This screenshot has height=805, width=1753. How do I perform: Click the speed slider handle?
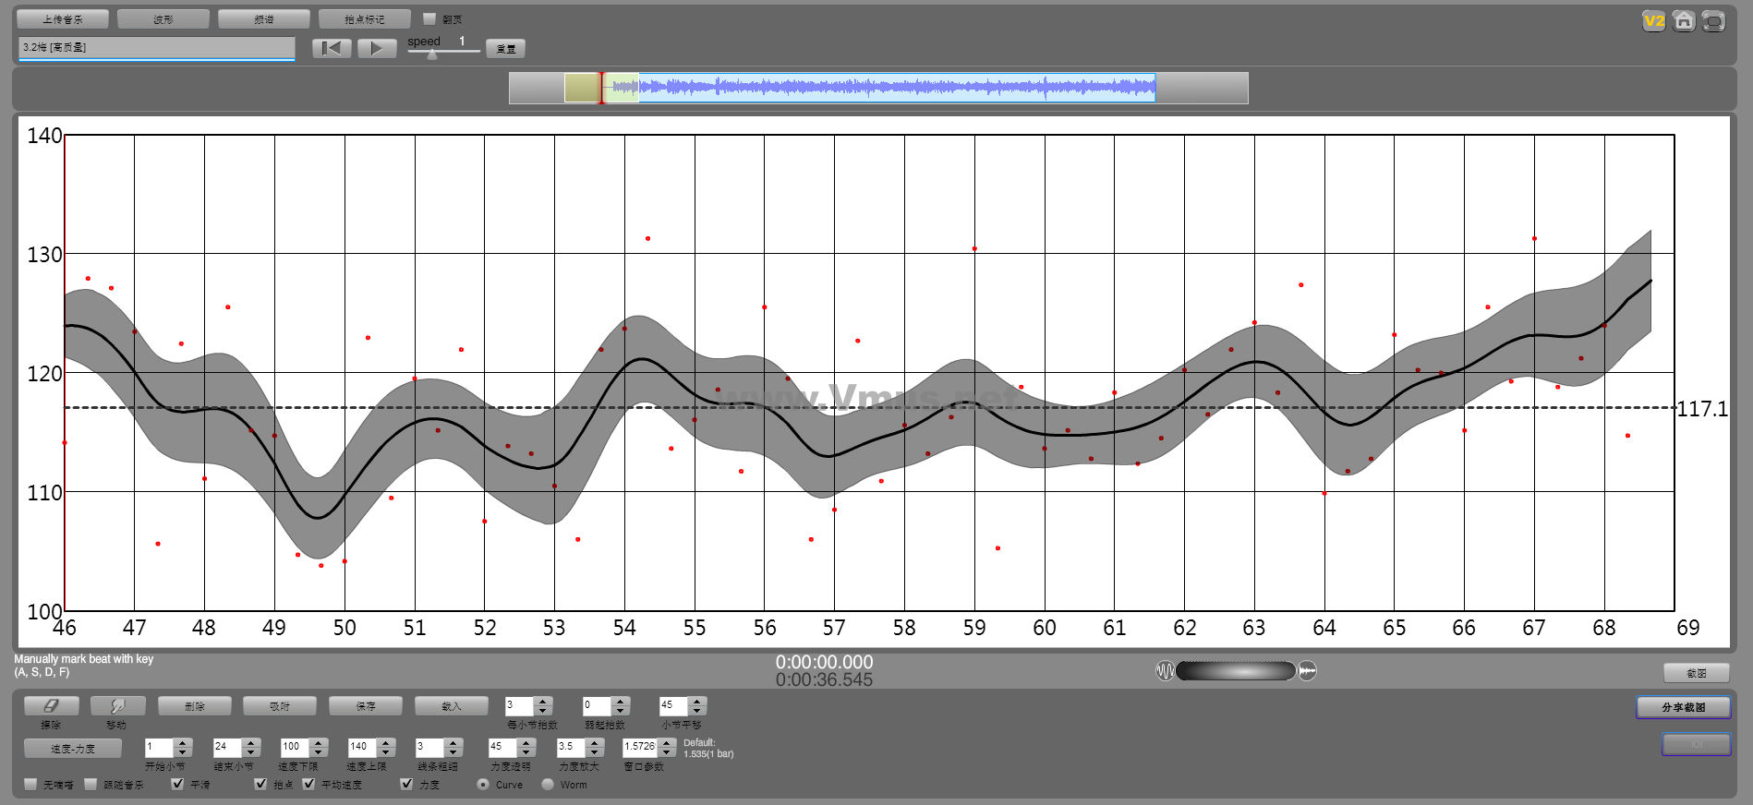432,54
